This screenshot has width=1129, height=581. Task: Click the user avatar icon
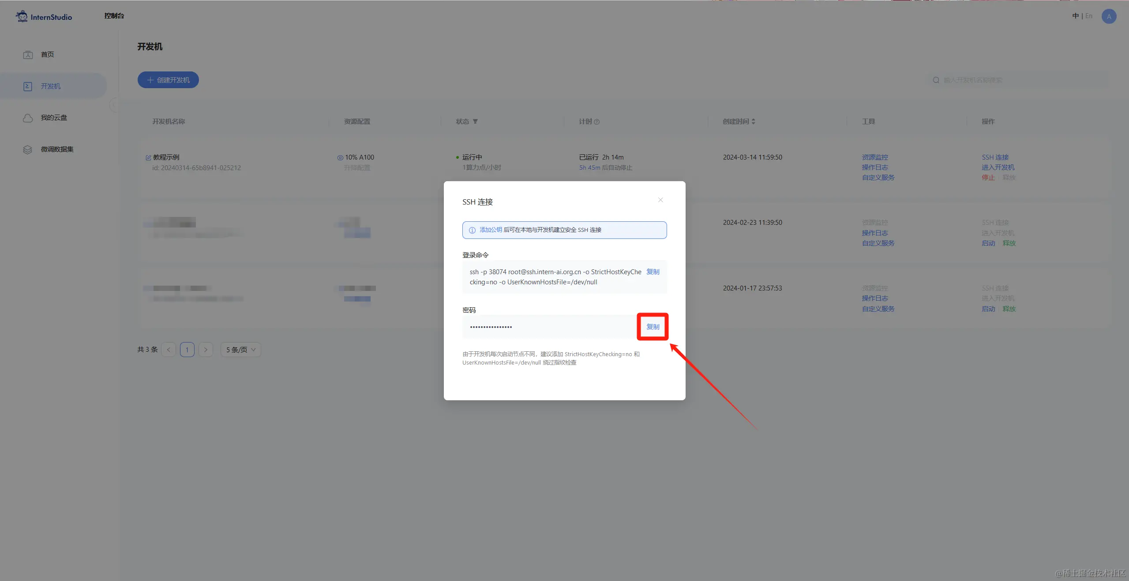click(x=1109, y=16)
